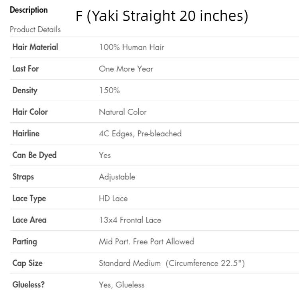This screenshot has height=299, width=299.
Task: Click the "One More Year" value
Action: coord(126,69)
